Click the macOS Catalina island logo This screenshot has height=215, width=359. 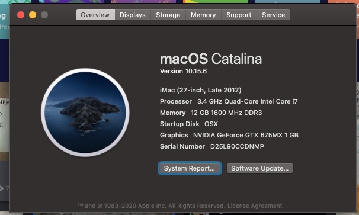tap(85, 113)
